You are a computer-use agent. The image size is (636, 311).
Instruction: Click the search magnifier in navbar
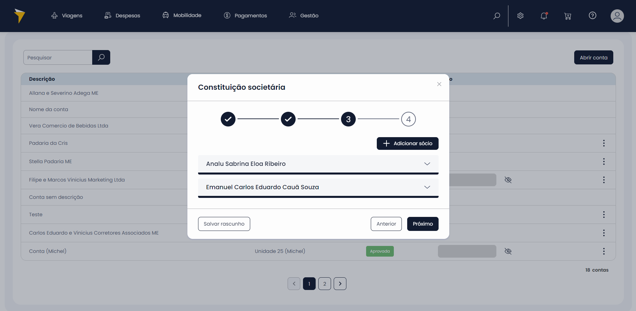[497, 16]
